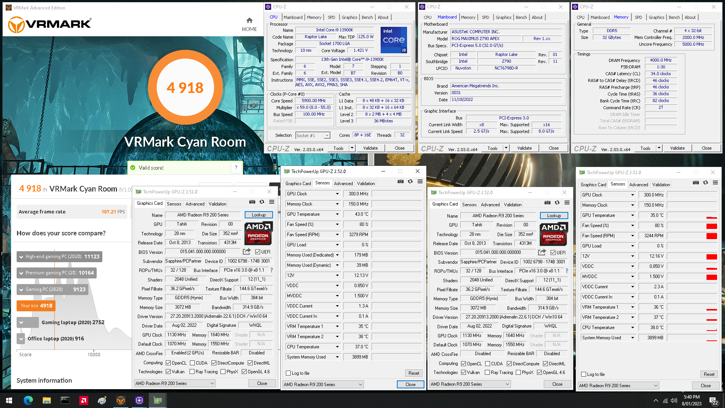Open notification center showing 22

714,400
